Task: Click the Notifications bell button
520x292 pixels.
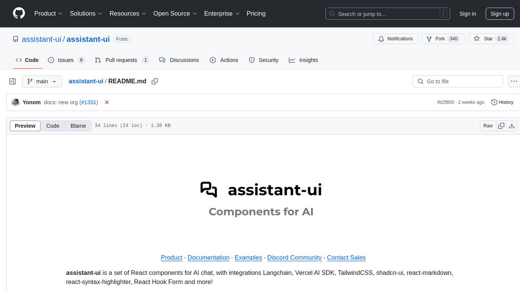Action: click(395, 39)
